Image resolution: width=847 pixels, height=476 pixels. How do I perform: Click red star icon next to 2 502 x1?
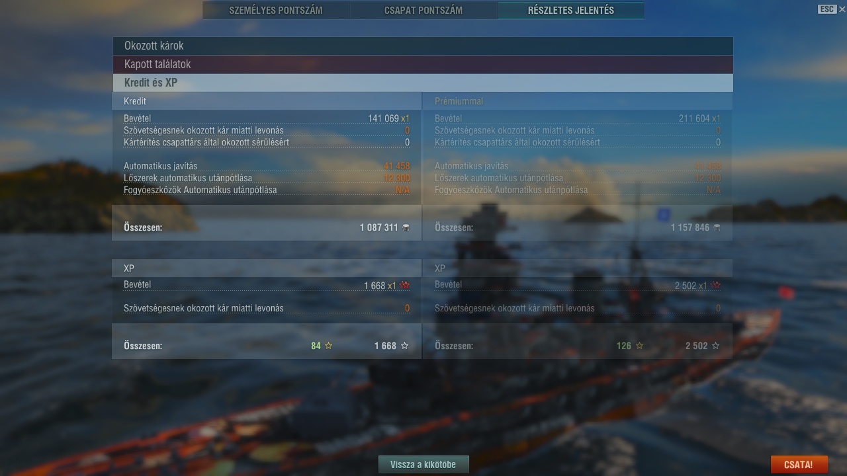[x=716, y=286]
